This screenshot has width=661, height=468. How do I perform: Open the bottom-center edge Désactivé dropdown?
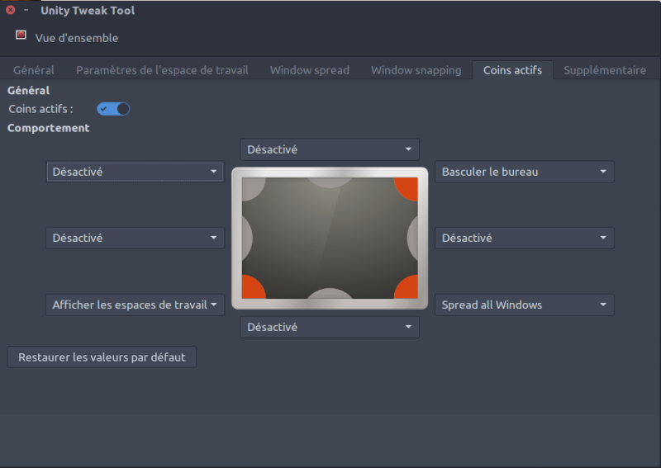(330, 328)
